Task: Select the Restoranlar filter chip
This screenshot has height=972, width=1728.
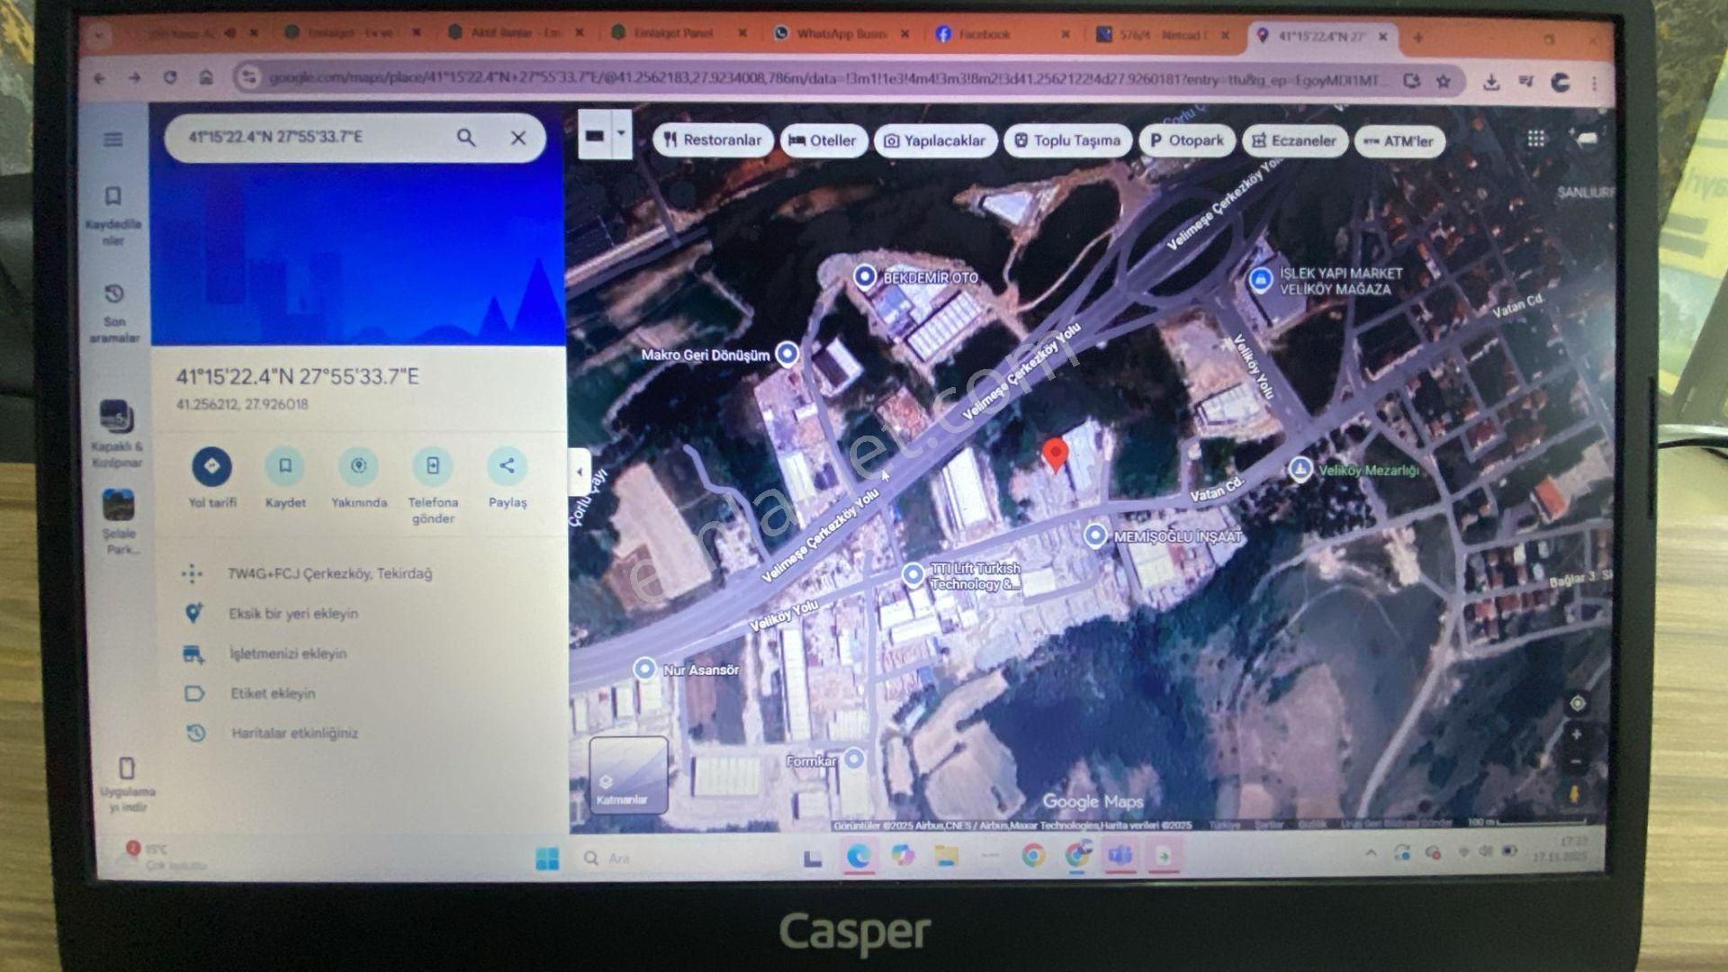Action: point(712,140)
